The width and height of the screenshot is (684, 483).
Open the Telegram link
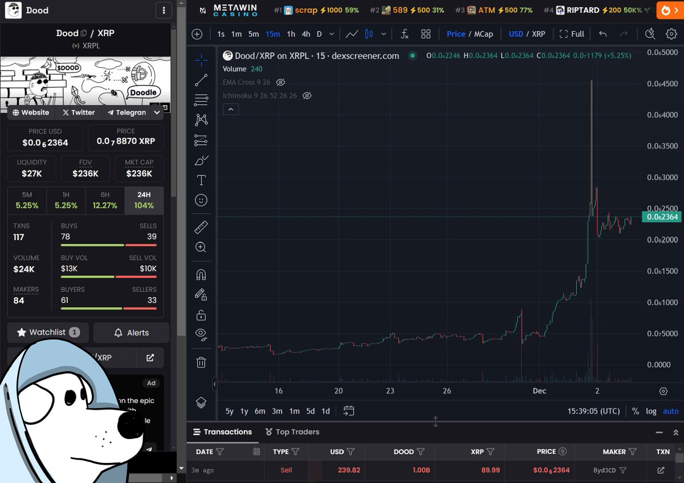[127, 112]
